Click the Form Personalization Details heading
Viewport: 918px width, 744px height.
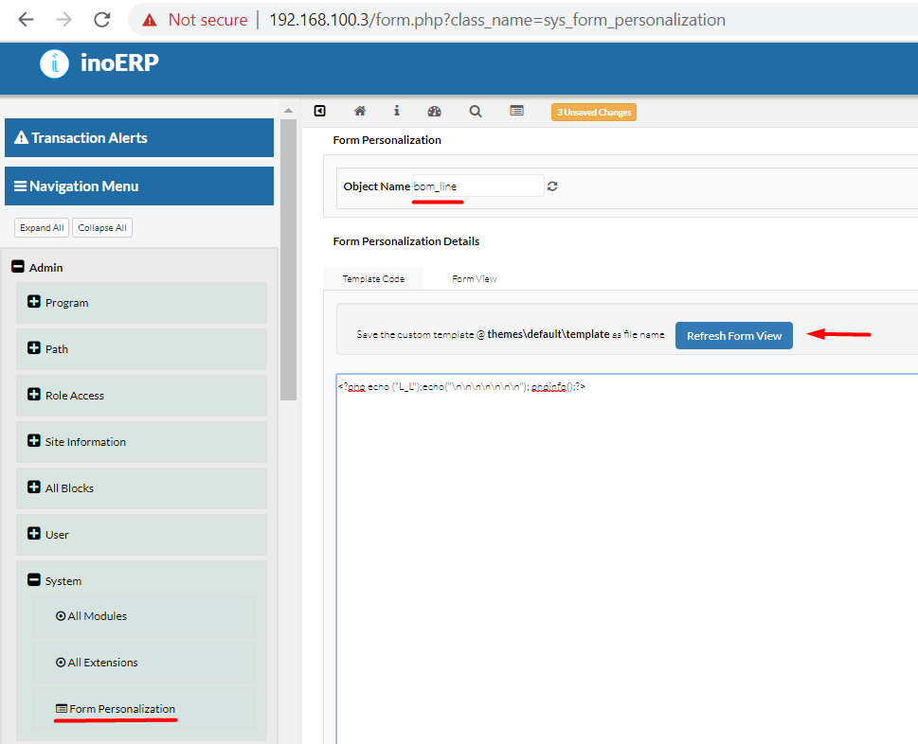click(406, 241)
